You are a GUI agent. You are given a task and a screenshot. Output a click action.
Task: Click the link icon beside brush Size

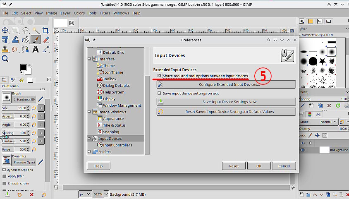(41, 108)
